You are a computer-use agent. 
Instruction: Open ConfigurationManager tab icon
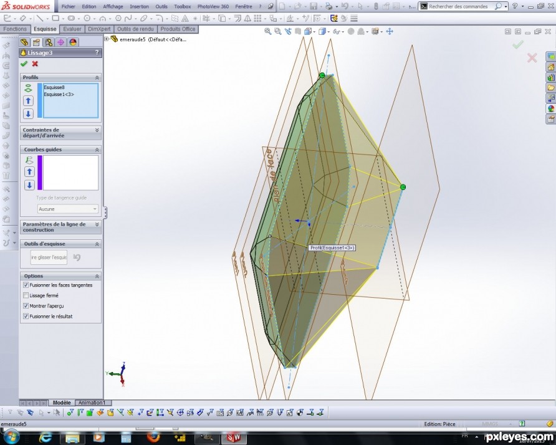(x=49, y=42)
